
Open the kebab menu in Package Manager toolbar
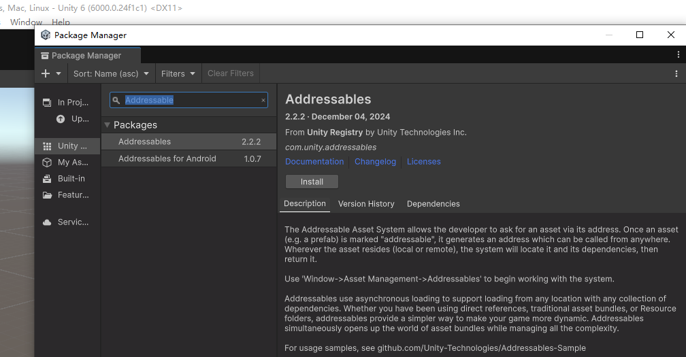click(676, 74)
